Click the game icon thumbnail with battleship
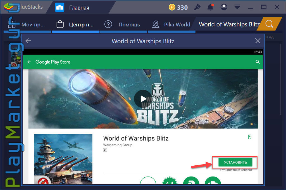Image resolution: width=286 pixels, height=190 pixels. pos(63,159)
